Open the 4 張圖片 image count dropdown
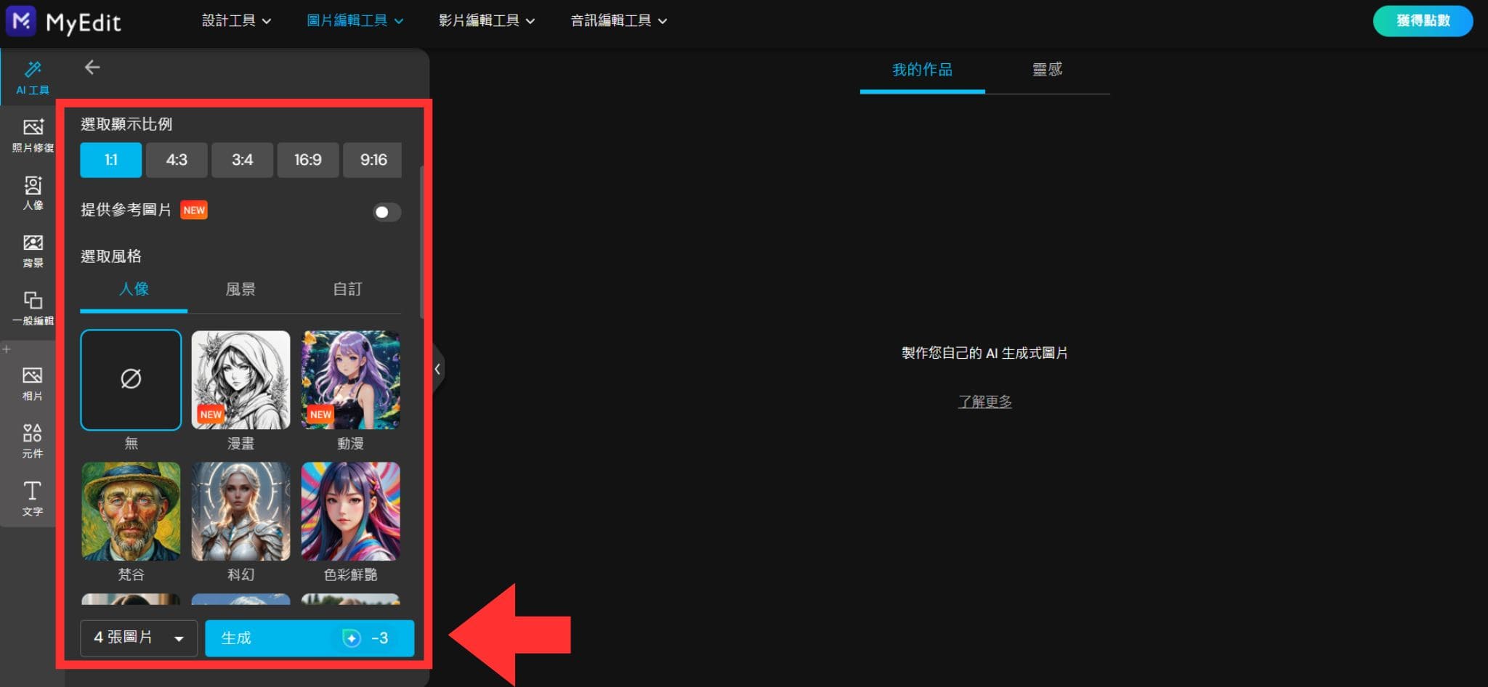The image size is (1488, 687). point(138,638)
